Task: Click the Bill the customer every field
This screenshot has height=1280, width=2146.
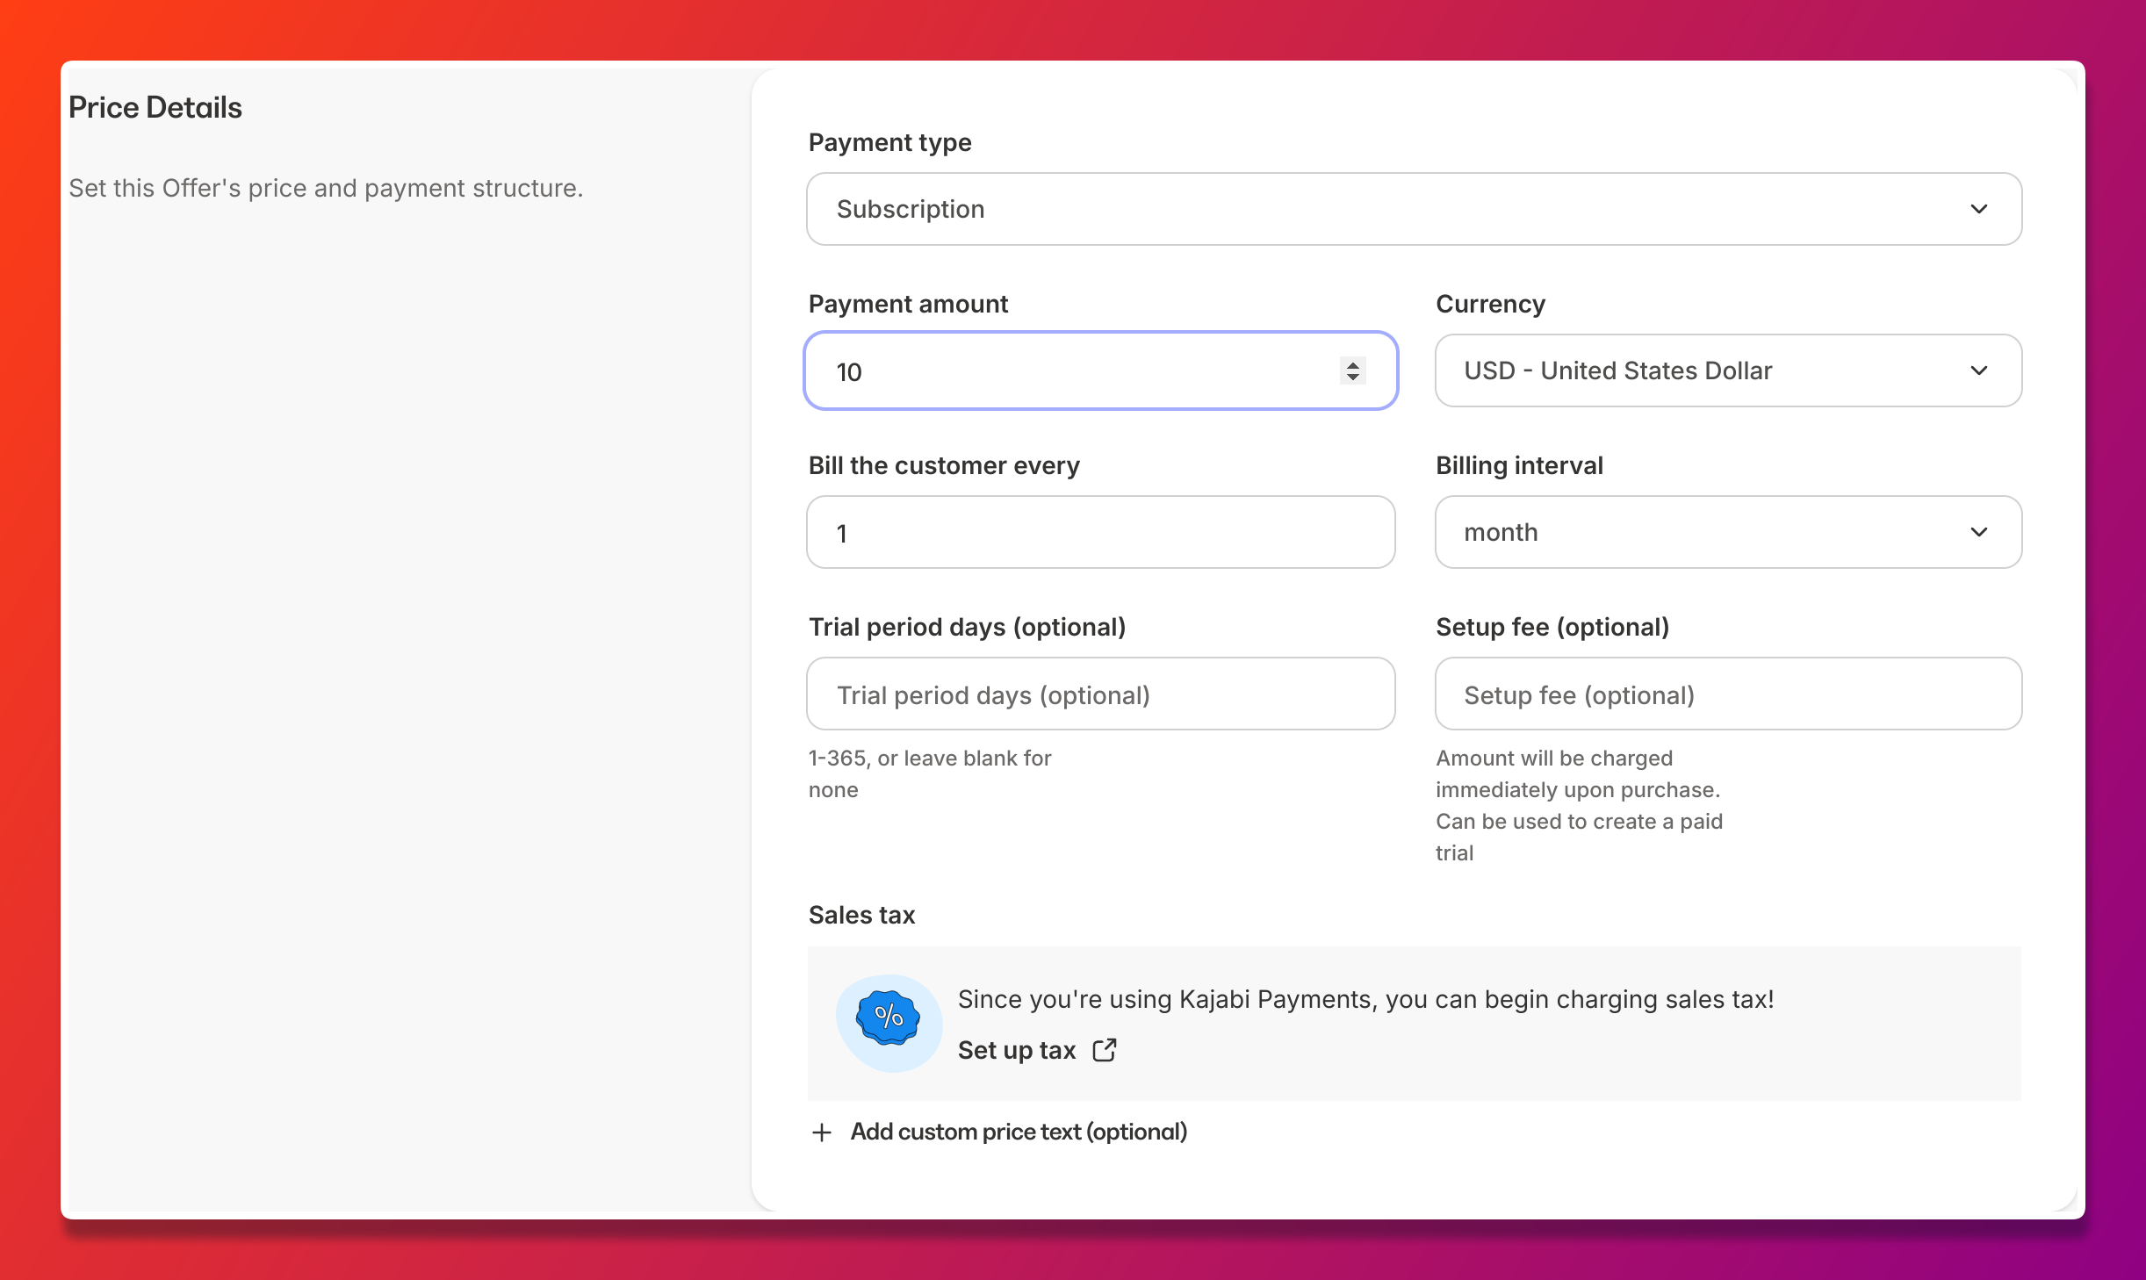Action: point(1100,532)
